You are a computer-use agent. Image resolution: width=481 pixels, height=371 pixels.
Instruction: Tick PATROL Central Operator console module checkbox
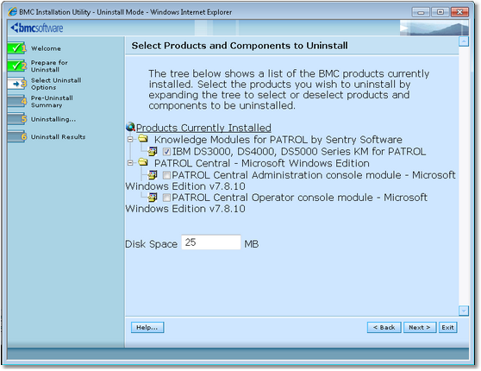pos(166,198)
